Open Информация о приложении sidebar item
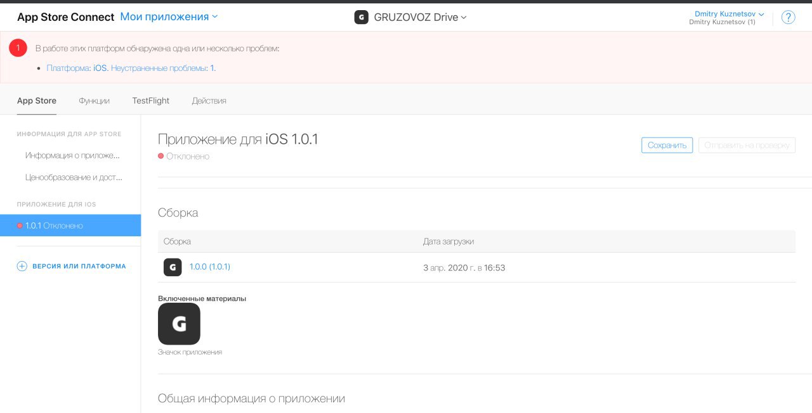 (72, 155)
